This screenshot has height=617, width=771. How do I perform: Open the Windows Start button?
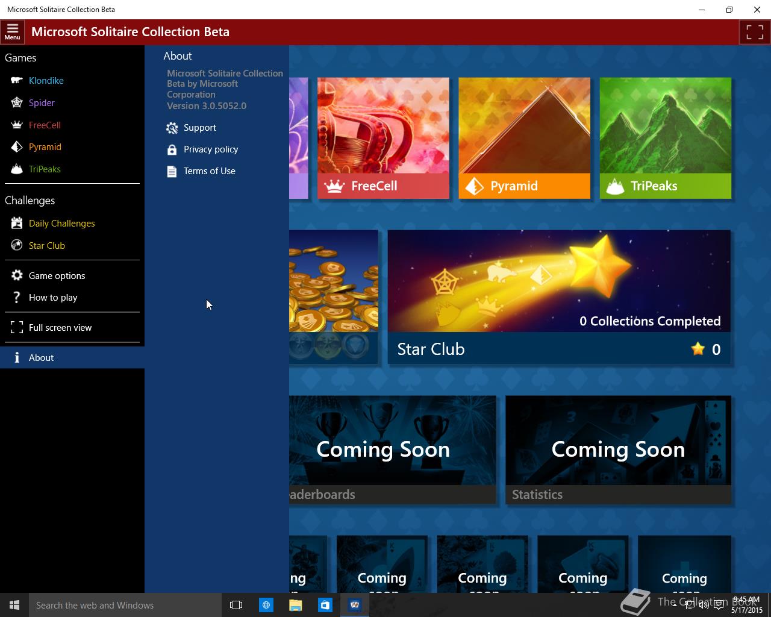14,605
